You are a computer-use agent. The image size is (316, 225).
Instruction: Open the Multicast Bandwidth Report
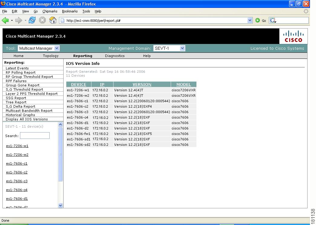coord(29,111)
